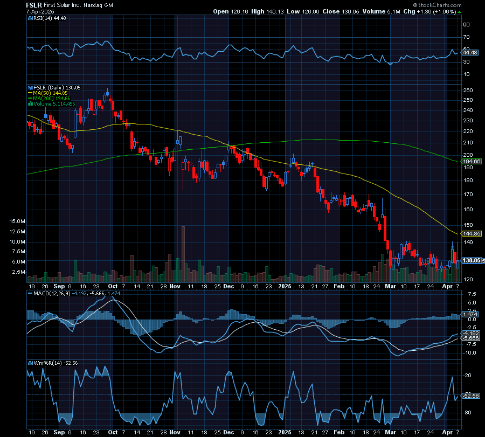Click the MACD(12,26,9) indicator icon
The width and height of the screenshot is (485, 437).
(x=30, y=294)
